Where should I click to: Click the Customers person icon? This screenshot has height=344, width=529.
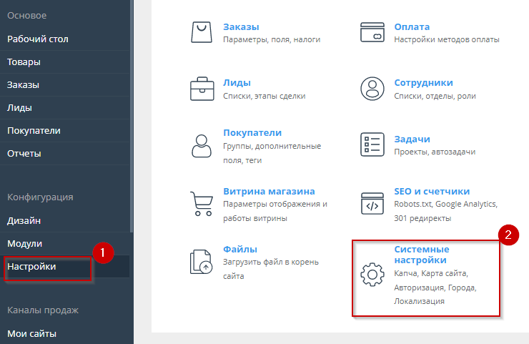(x=201, y=144)
